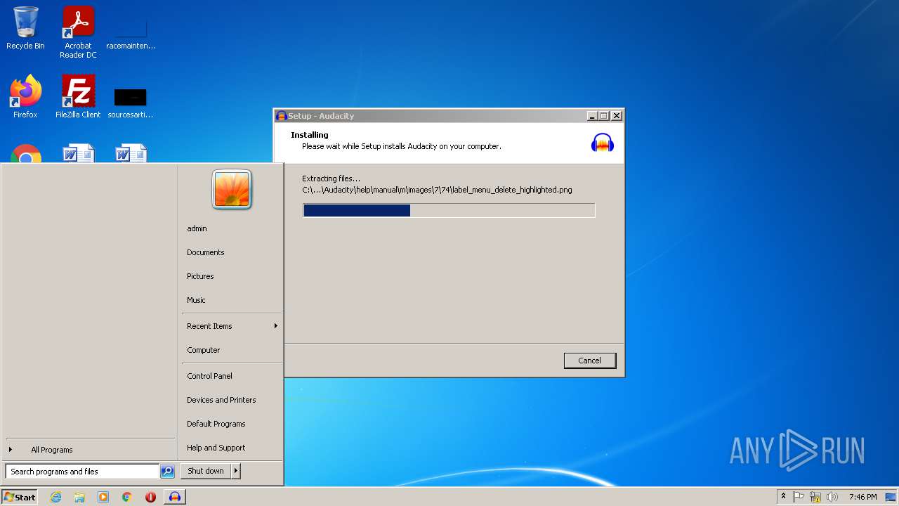Open Windows Explorer folder from the taskbar
The width and height of the screenshot is (899, 506).
pos(79,497)
